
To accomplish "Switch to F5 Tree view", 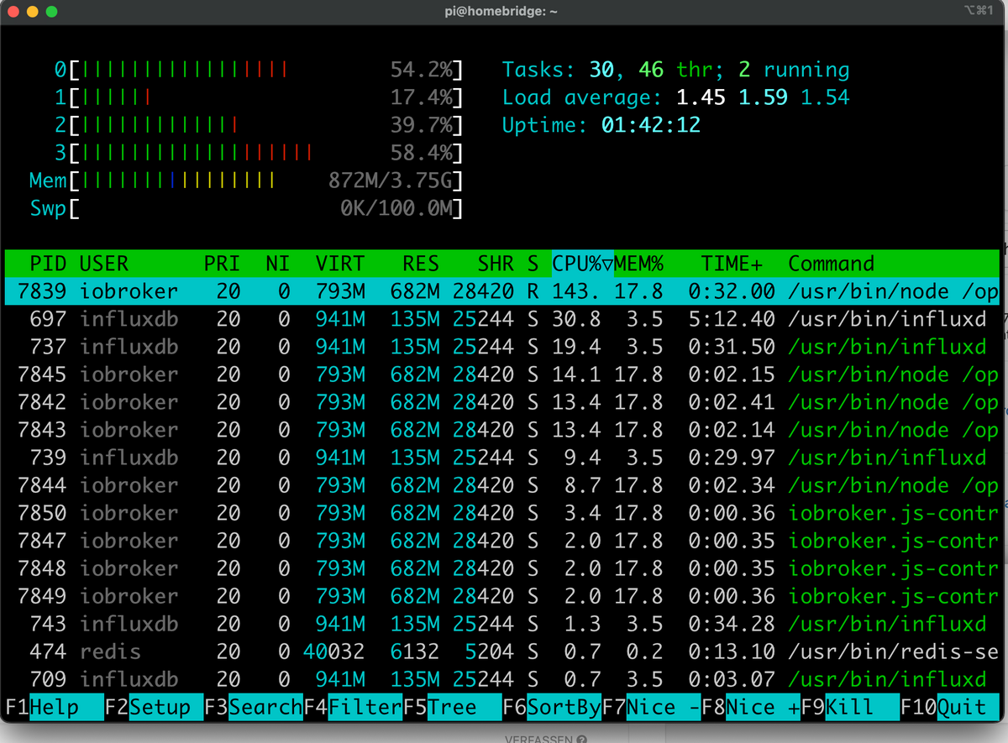I will coord(452,707).
